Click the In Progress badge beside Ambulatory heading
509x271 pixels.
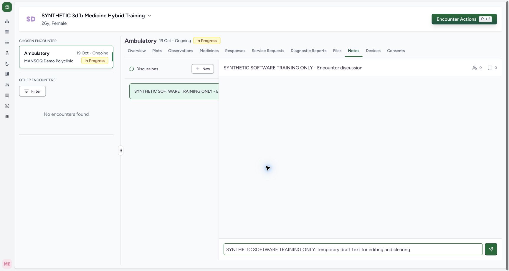coord(207,41)
